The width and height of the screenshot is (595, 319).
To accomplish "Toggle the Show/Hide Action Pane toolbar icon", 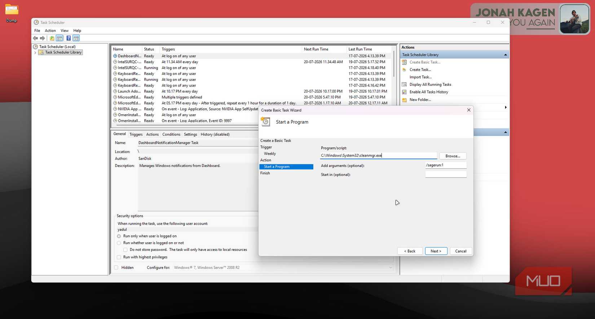I will pos(76,38).
